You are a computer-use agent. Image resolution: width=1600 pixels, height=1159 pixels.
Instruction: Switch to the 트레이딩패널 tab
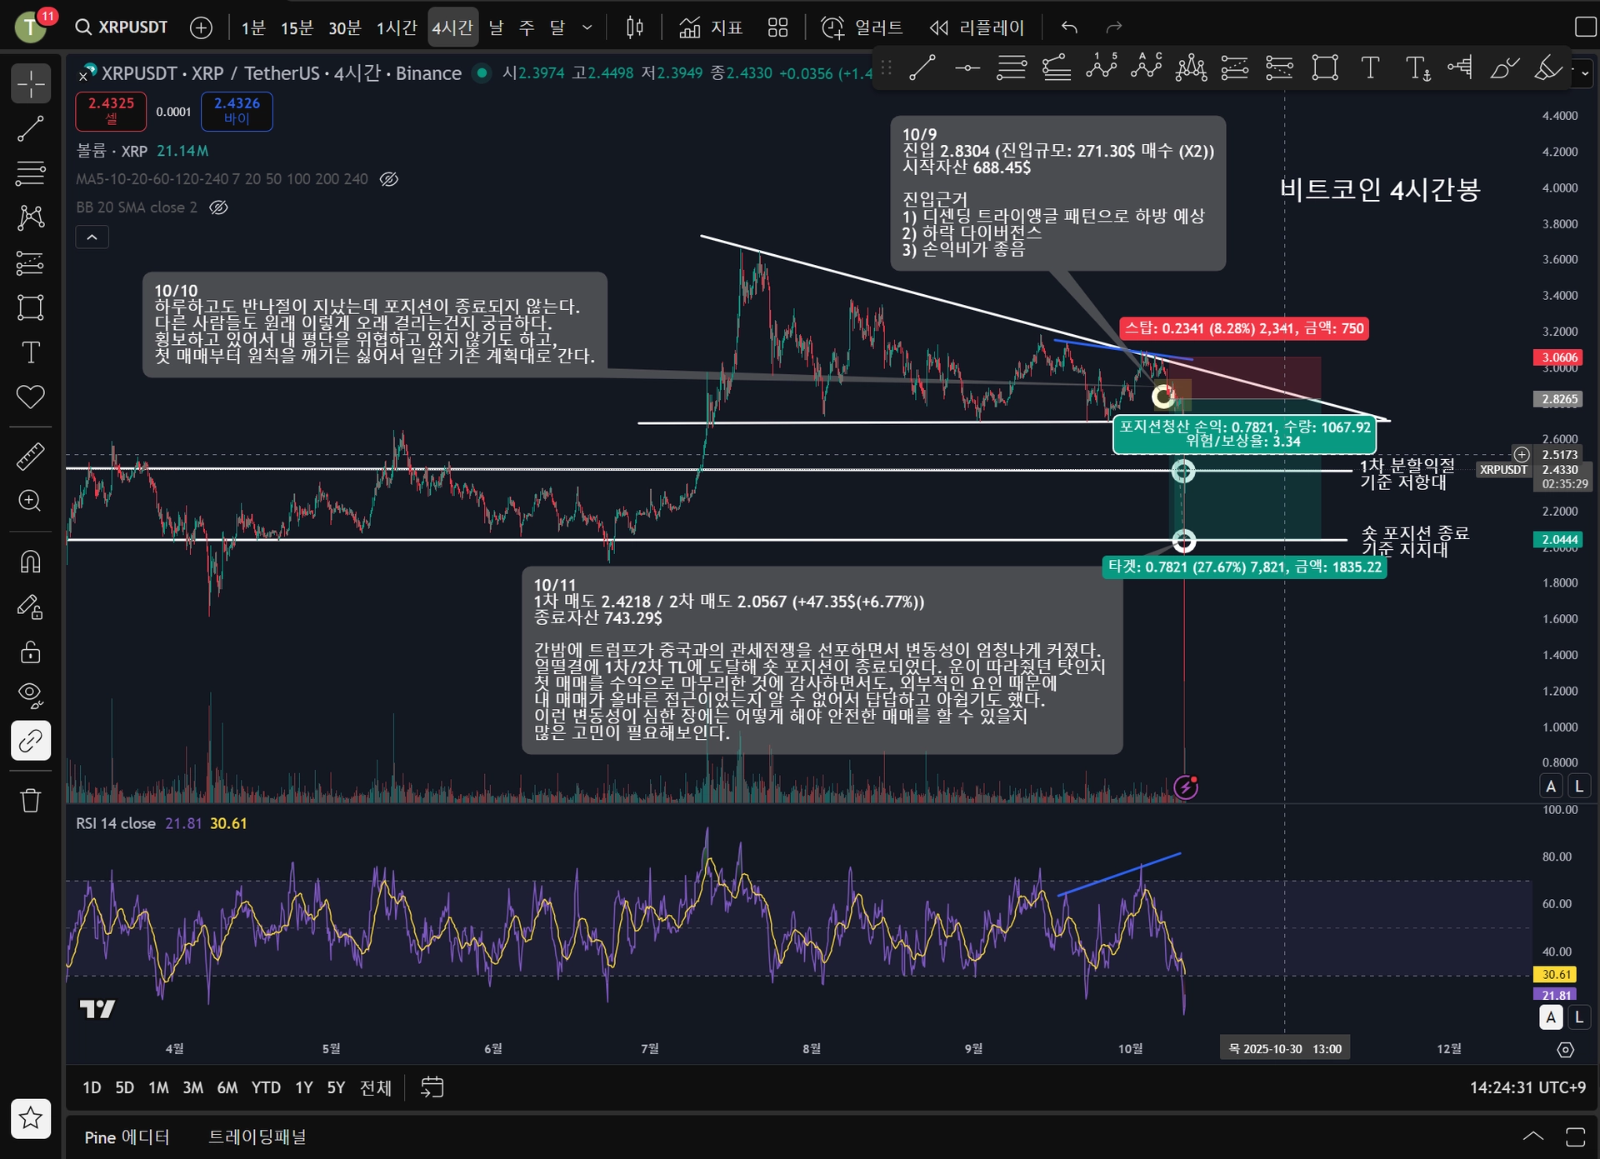pos(257,1137)
